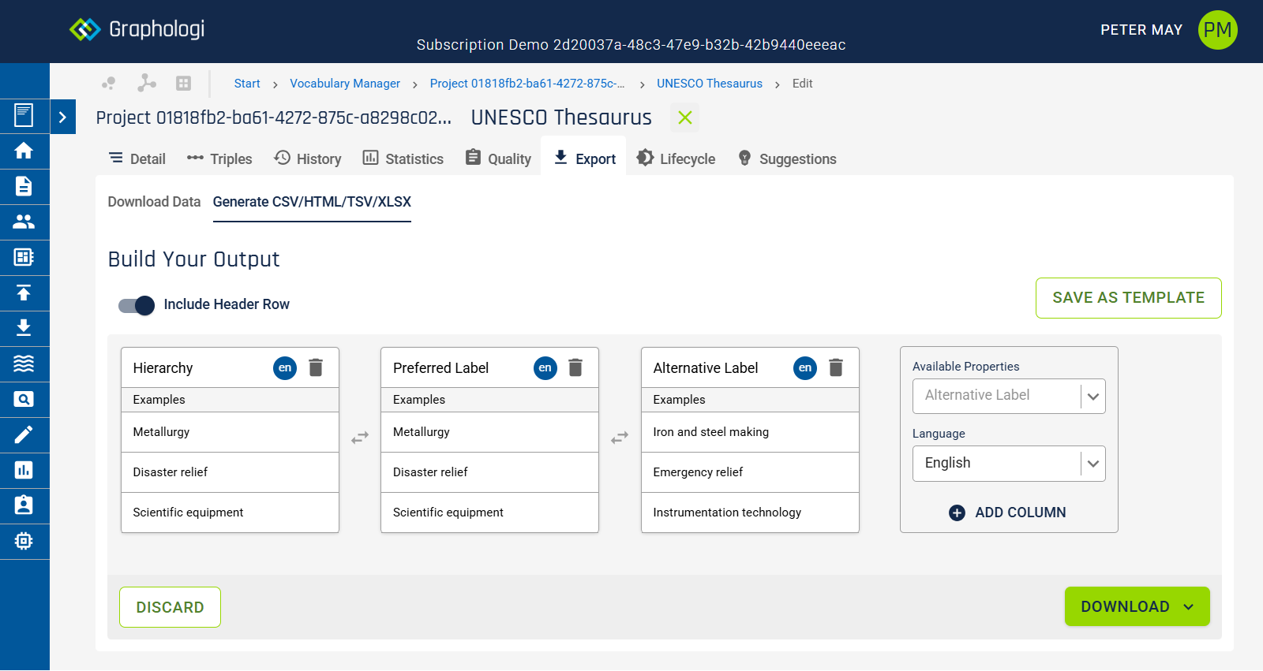Click 'Instrumentation technology' example cell
Screen dimensions: 1263x671
click(750, 513)
